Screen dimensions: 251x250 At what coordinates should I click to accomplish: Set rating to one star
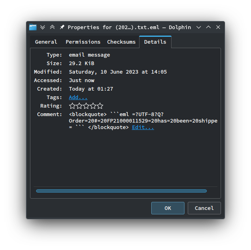(x=72, y=106)
